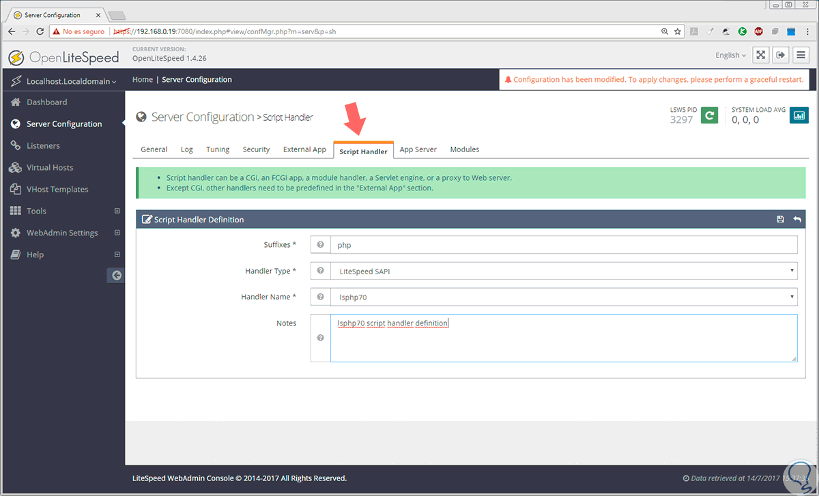The image size is (819, 496).
Task: Click the green graceful restart icon
Action: [x=710, y=115]
